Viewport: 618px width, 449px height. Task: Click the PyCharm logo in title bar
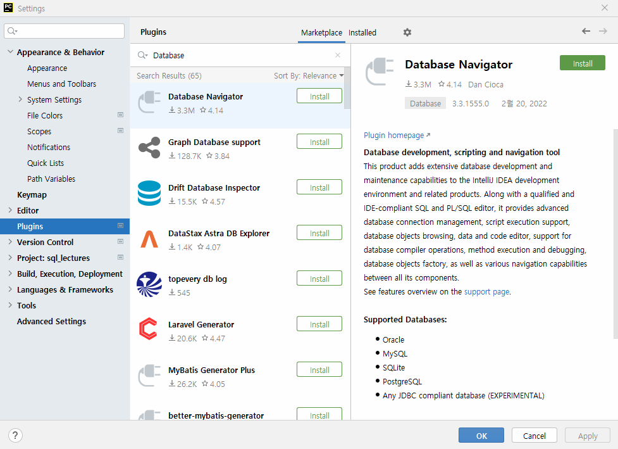click(x=8, y=8)
